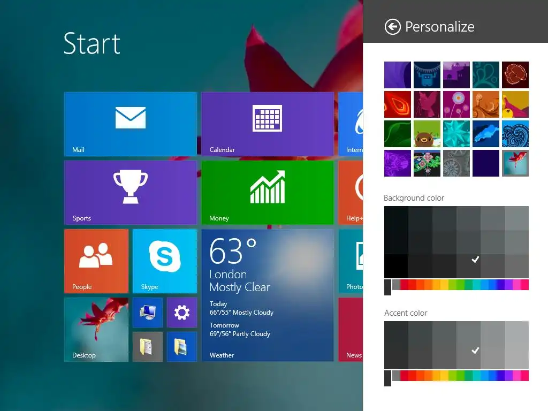Viewport: 548px width, 411px height.
Task: Choose blue on the accent color strip
Action: [x=492, y=376]
